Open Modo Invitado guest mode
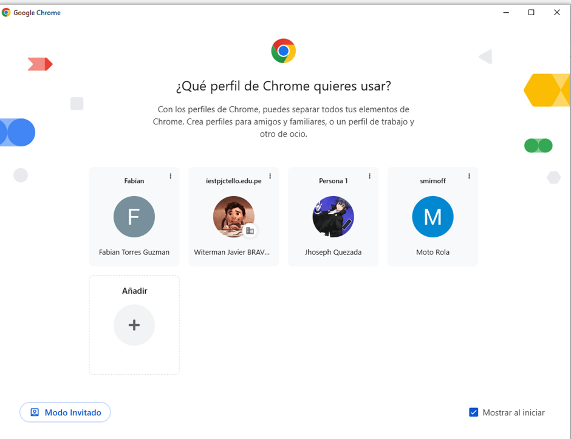The image size is (571, 439). (65, 412)
